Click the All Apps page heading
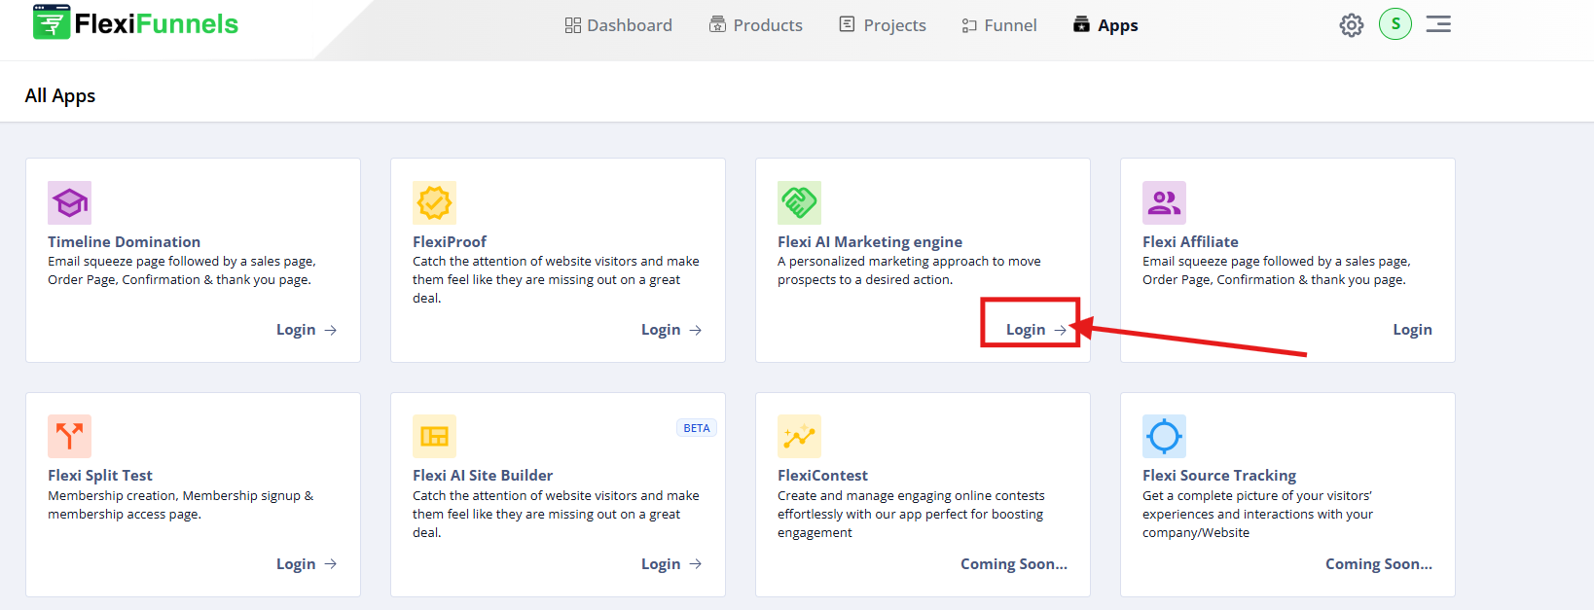1594x610 pixels. tap(60, 95)
